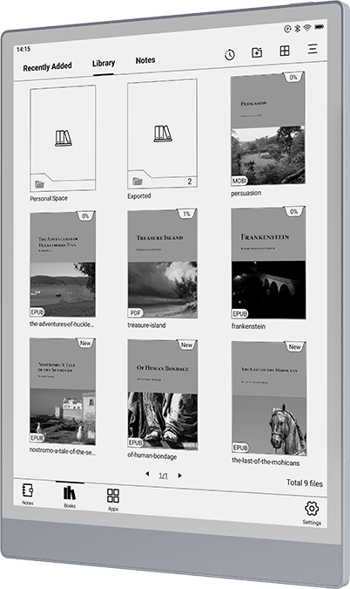Click the 'persuasion' file name
Screen dimensions: 350x589
point(246,193)
